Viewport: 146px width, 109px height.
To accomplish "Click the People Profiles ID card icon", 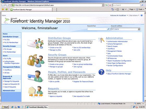I will 35,76.
